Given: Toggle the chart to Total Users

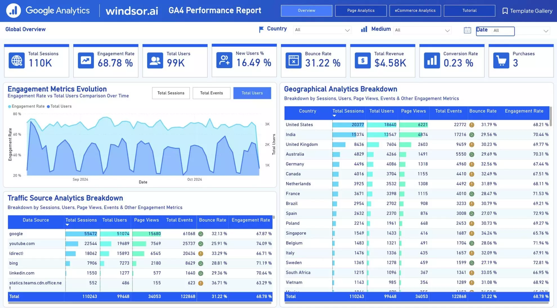Looking at the screenshot, I should (x=252, y=93).
